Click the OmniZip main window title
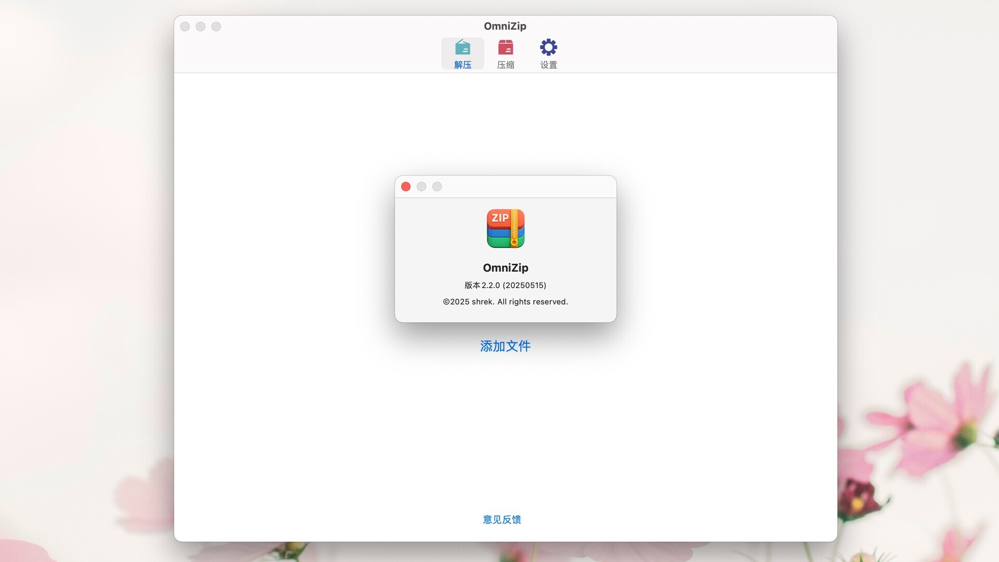This screenshot has height=562, width=999. (505, 26)
